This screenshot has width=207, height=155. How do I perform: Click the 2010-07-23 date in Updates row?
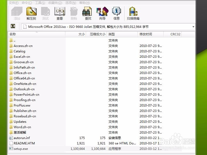pyautogui.click(x=151, y=121)
